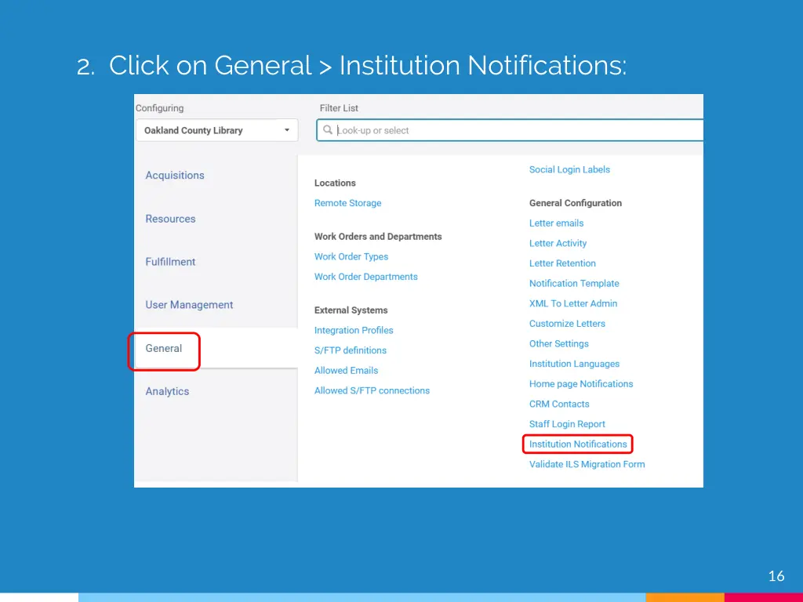Open Home page Notifications link
803x602 pixels.
tap(581, 383)
